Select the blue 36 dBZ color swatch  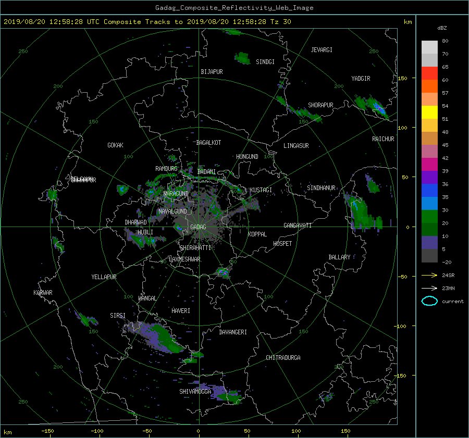pos(429,190)
